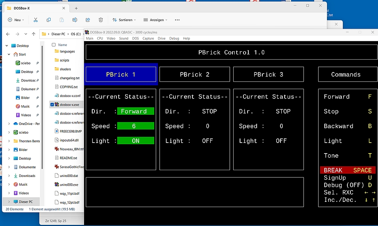The height and width of the screenshot is (226, 378).
Task: Collapse the Start tree node
Action: (9, 54)
